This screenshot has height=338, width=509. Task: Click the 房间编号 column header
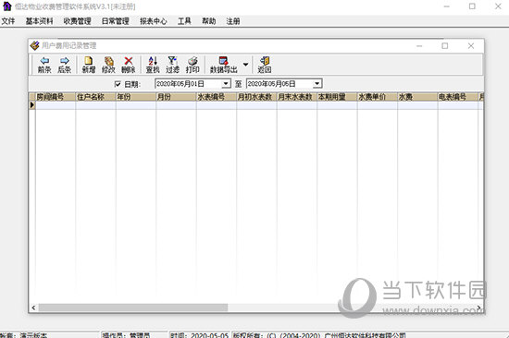(x=56, y=97)
